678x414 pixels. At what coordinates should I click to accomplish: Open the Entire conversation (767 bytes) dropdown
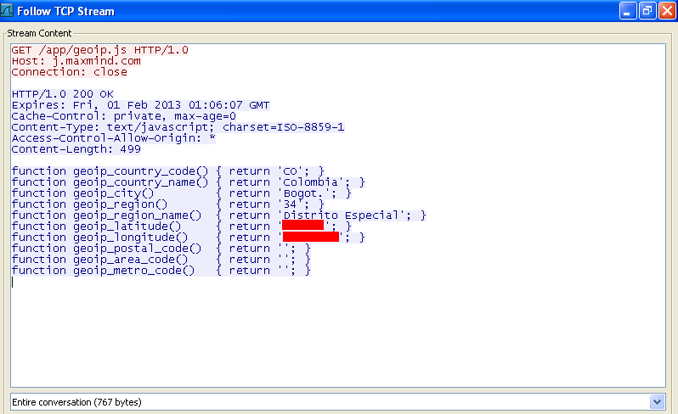(655, 401)
